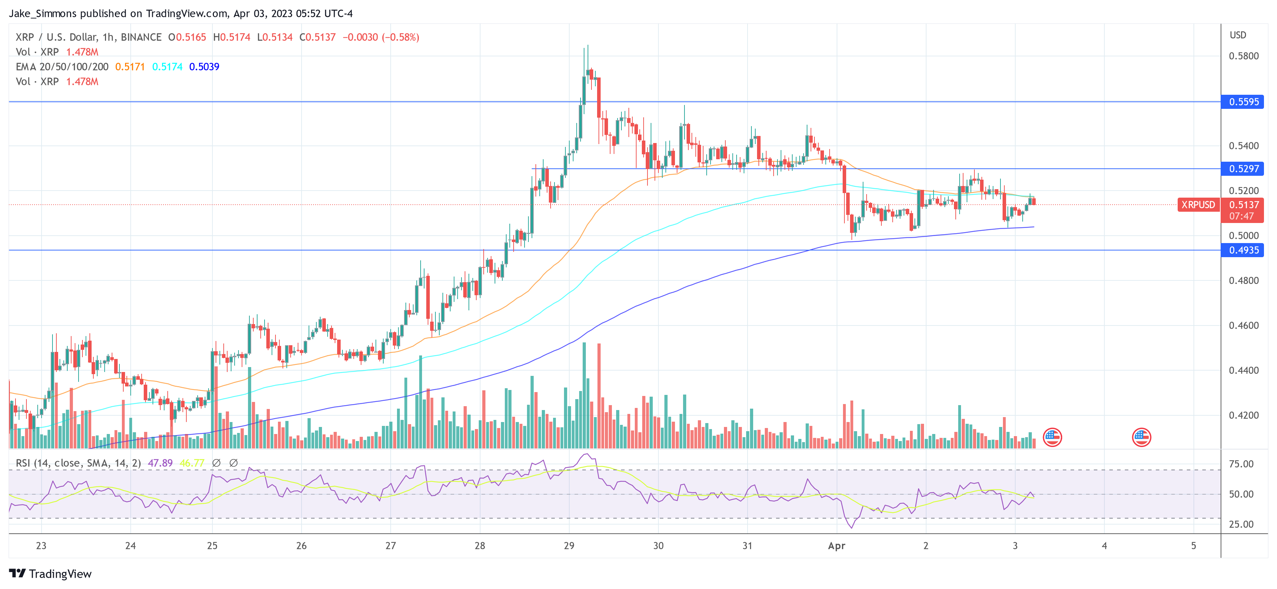
Task: Click the blue EMA value 0.5039
Action: pos(204,67)
